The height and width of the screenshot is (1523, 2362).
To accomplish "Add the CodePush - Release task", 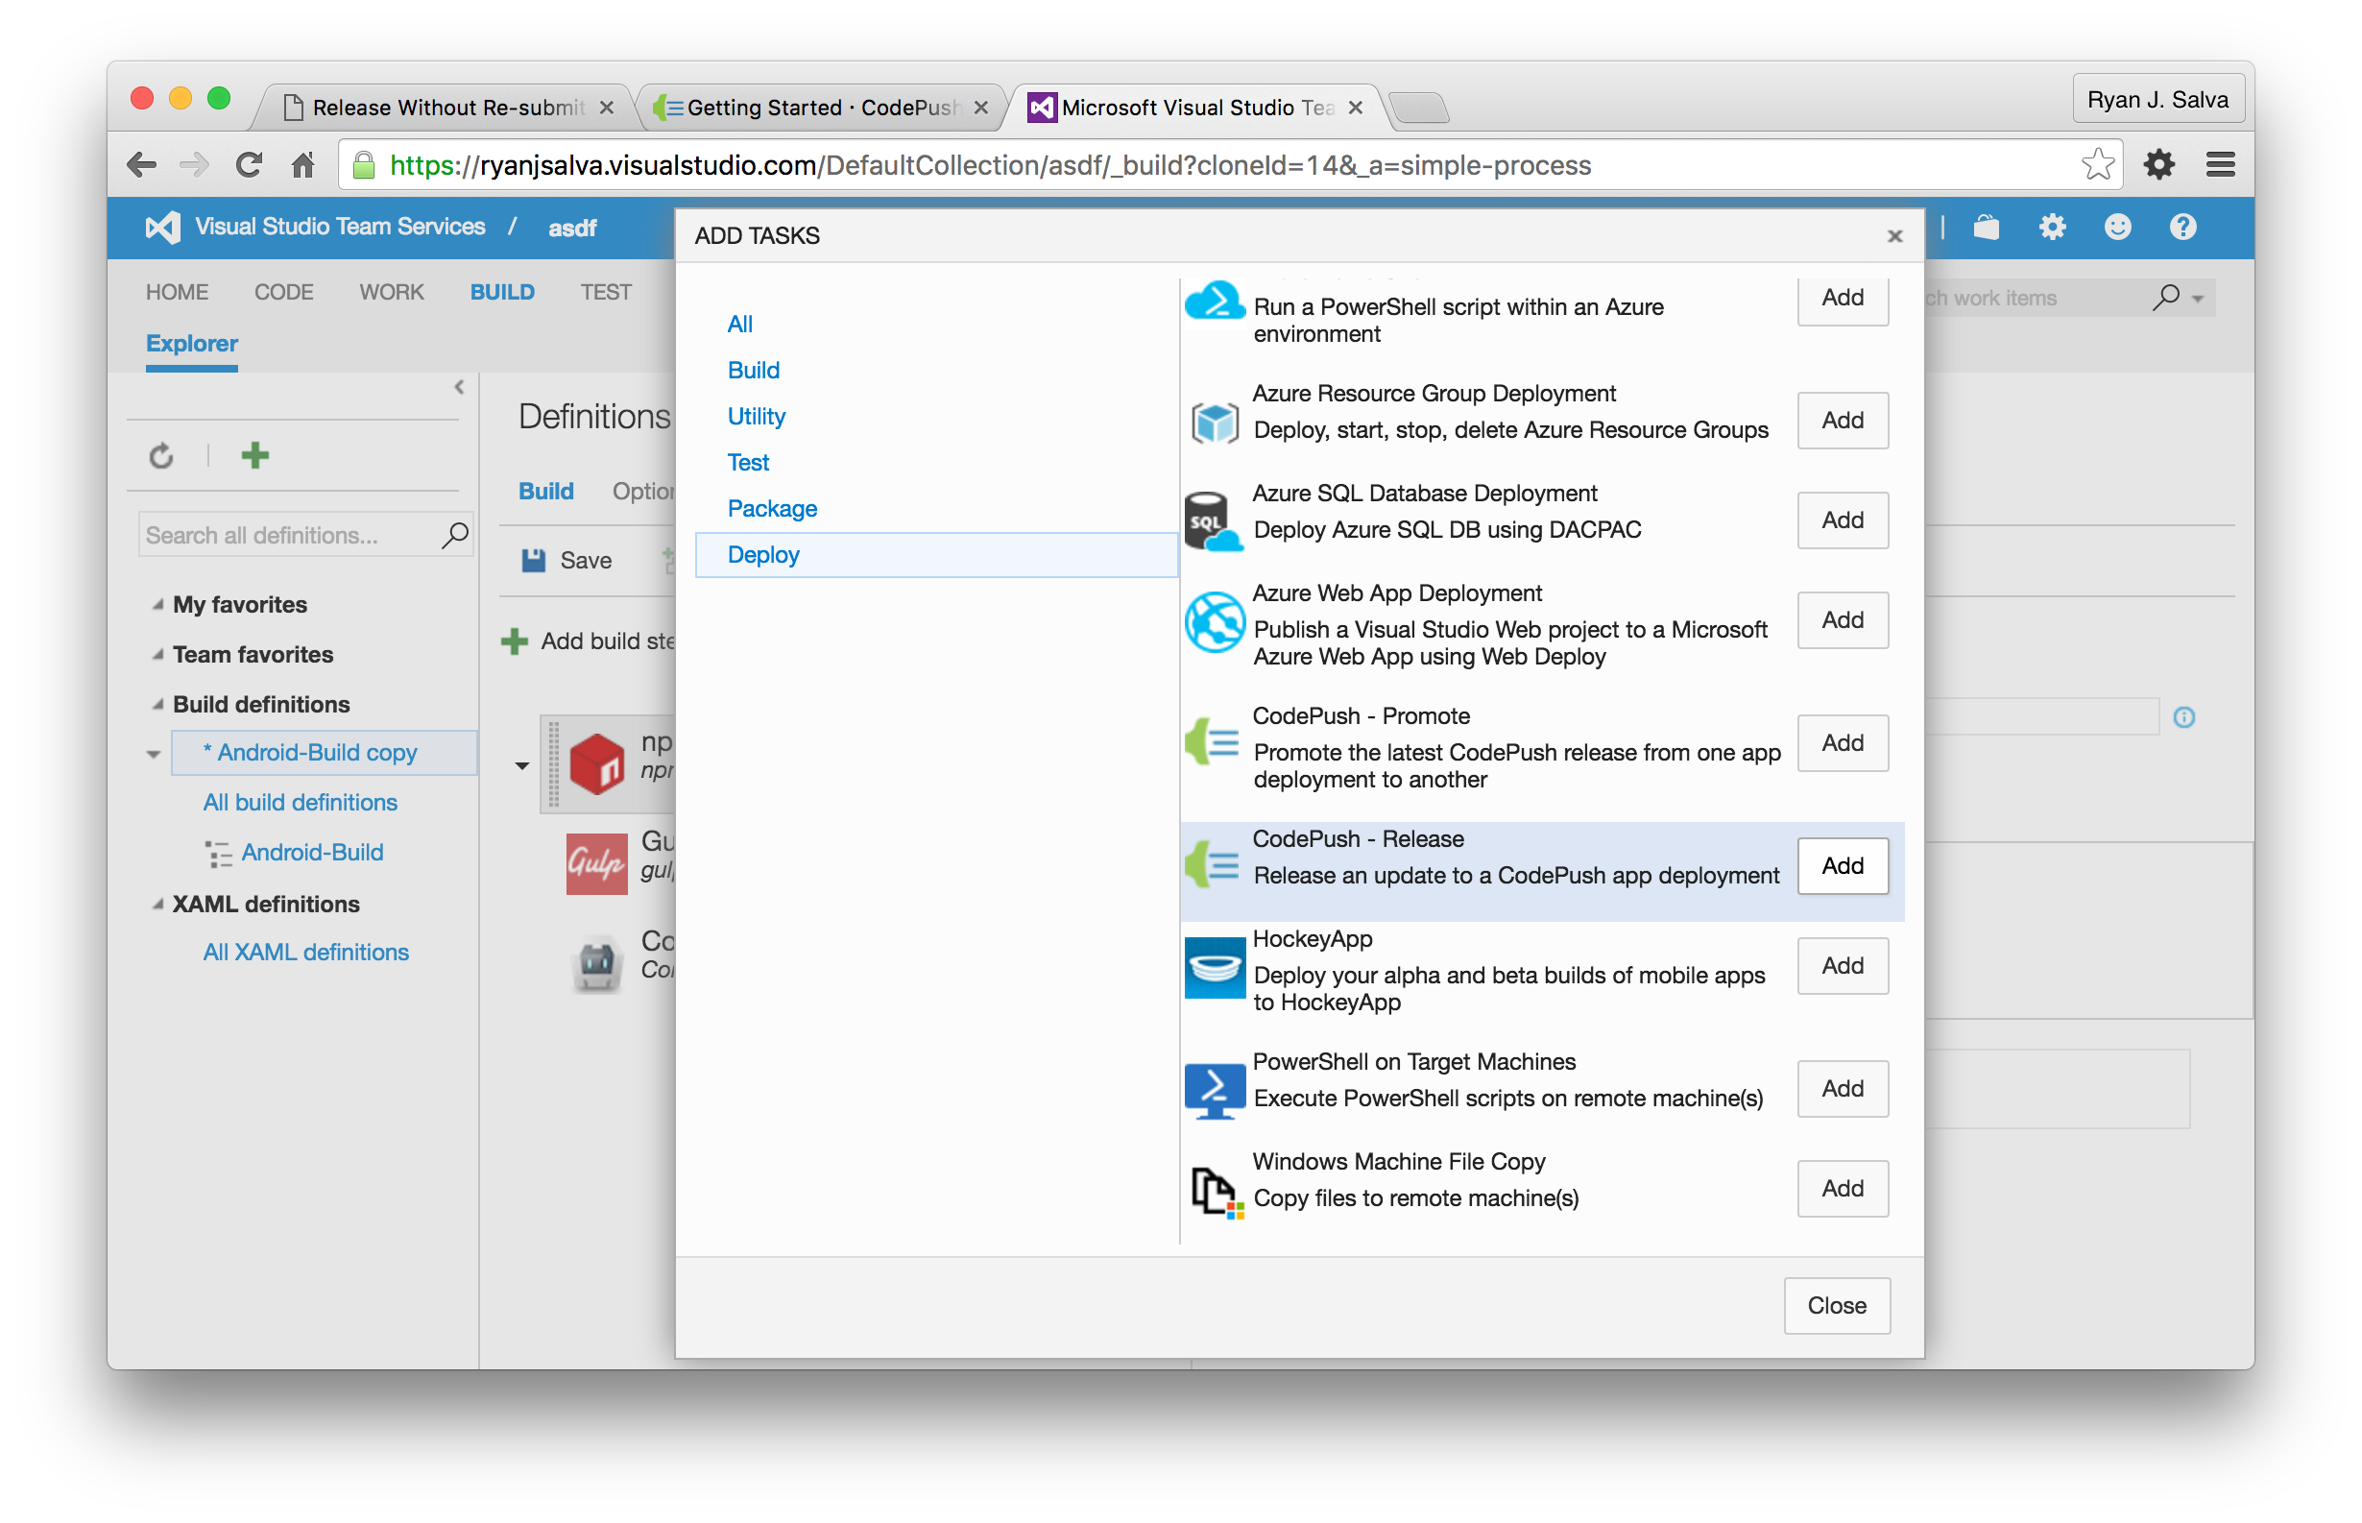I will coord(1841,865).
